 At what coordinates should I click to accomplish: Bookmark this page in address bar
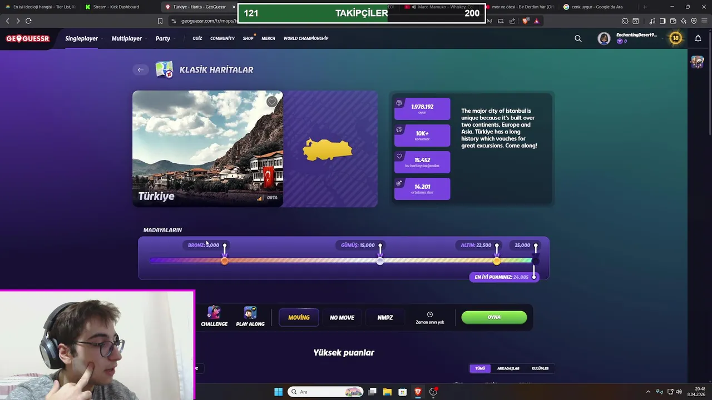tap(160, 21)
